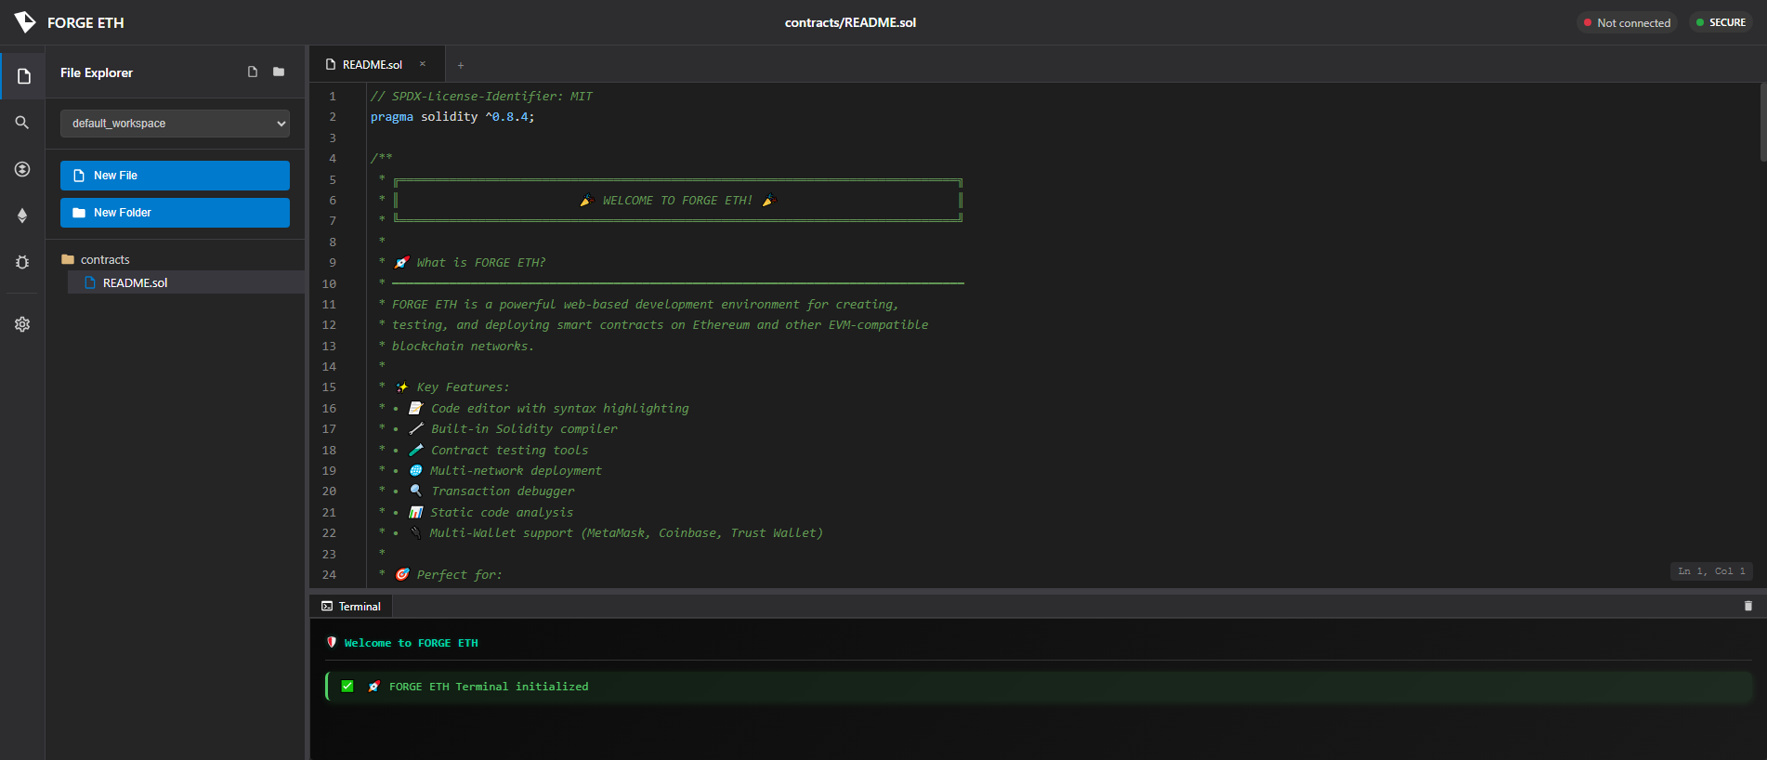The height and width of the screenshot is (760, 1767).
Task: Click 'FORGE ETH Terminal initialized' message
Action: pos(489,687)
